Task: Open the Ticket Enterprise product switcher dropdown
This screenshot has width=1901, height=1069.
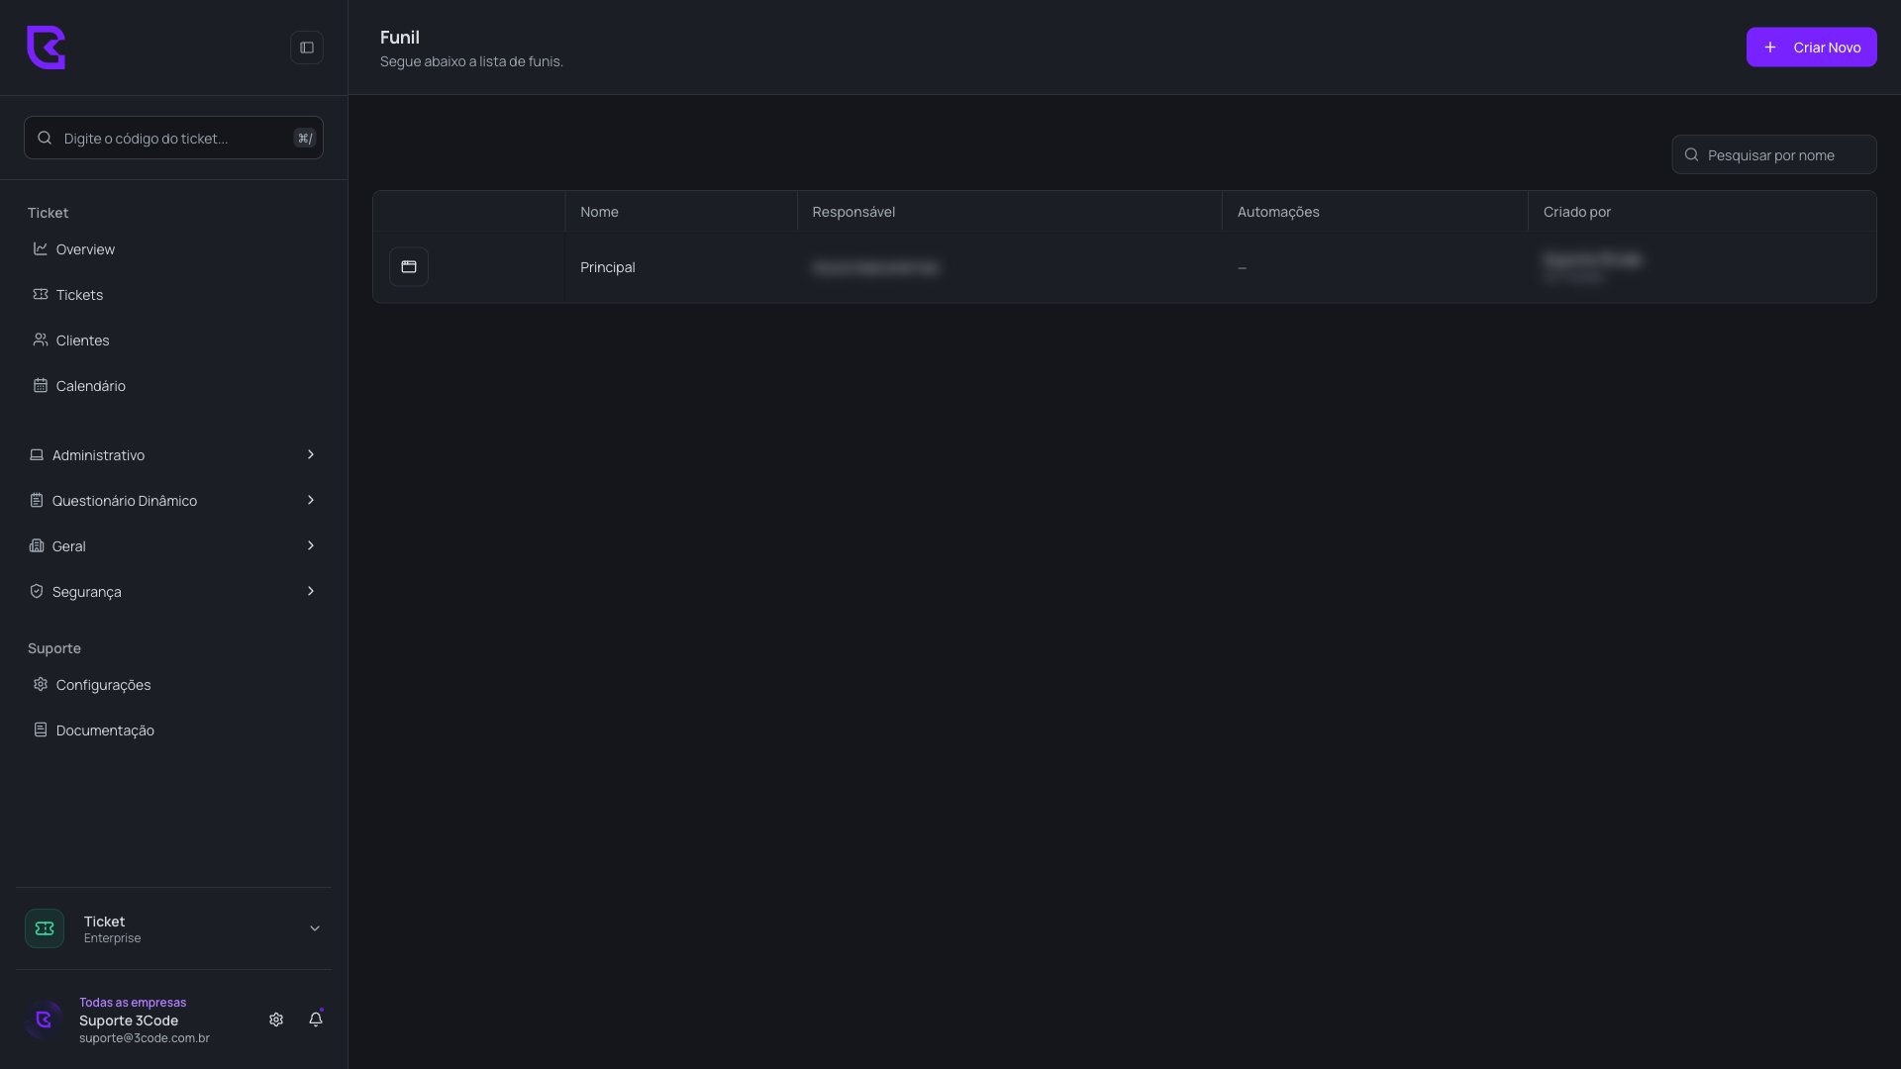Action: 173,928
